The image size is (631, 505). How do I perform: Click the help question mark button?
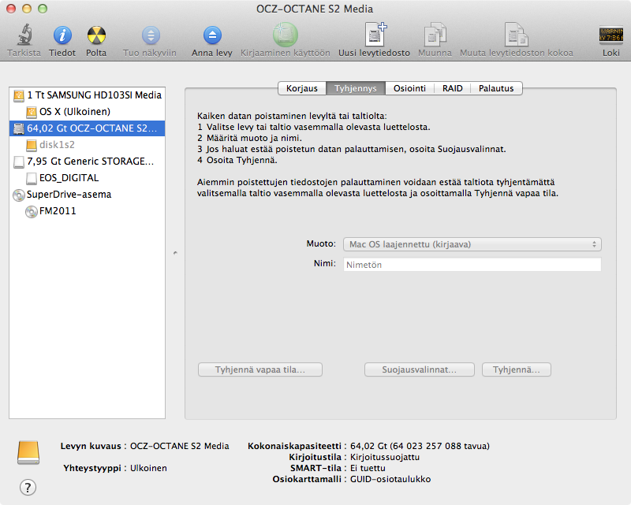pos(28,488)
